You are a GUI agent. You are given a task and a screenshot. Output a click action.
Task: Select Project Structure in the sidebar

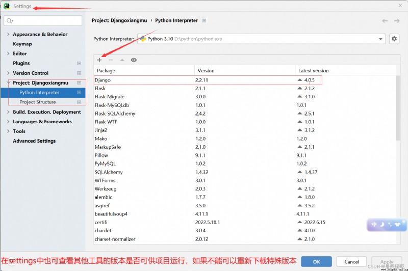[x=38, y=102]
